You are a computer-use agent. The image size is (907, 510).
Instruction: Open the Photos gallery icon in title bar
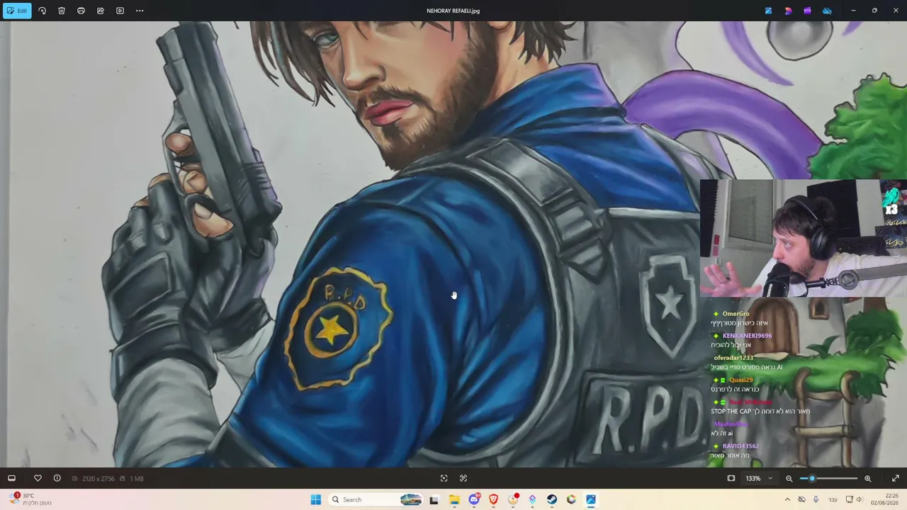pyautogui.click(x=768, y=11)
